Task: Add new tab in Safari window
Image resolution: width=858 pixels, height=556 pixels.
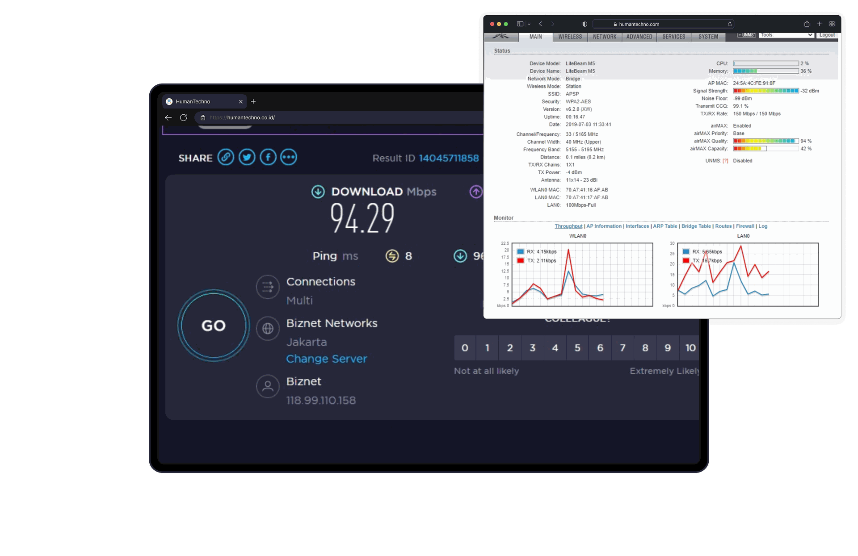Action: pyautogui.click(x=820, y=24)
